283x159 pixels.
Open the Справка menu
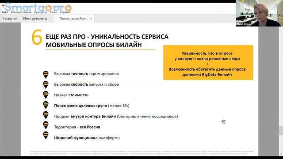(x=65, y=12)
